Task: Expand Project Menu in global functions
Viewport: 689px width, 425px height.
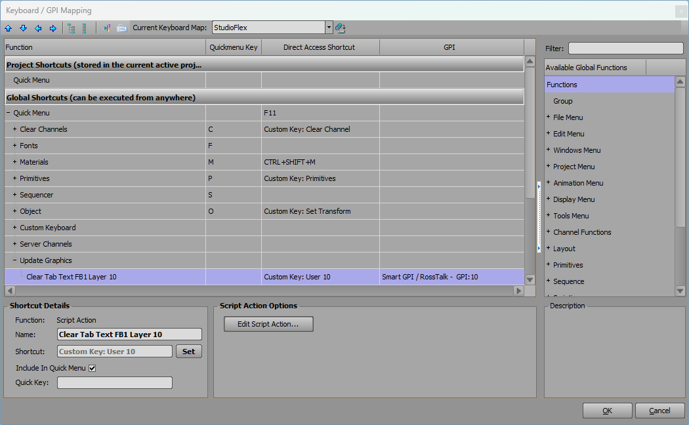Action: [548, 166]
